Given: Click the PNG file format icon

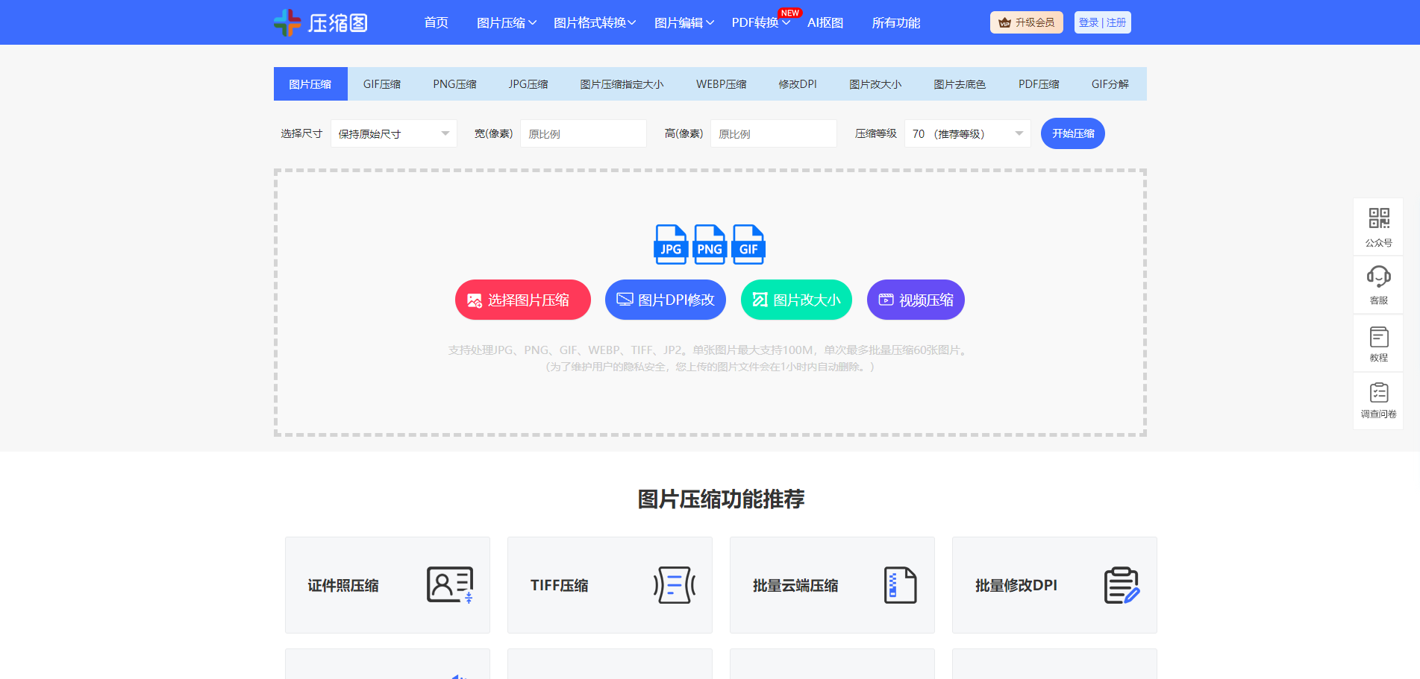Looking at the screenshot, I should coord(709,244).
